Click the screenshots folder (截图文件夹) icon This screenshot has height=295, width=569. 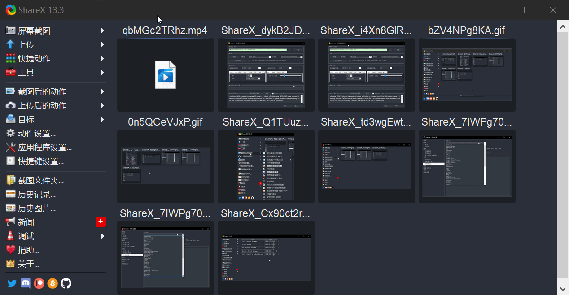(x=11, y=180)
